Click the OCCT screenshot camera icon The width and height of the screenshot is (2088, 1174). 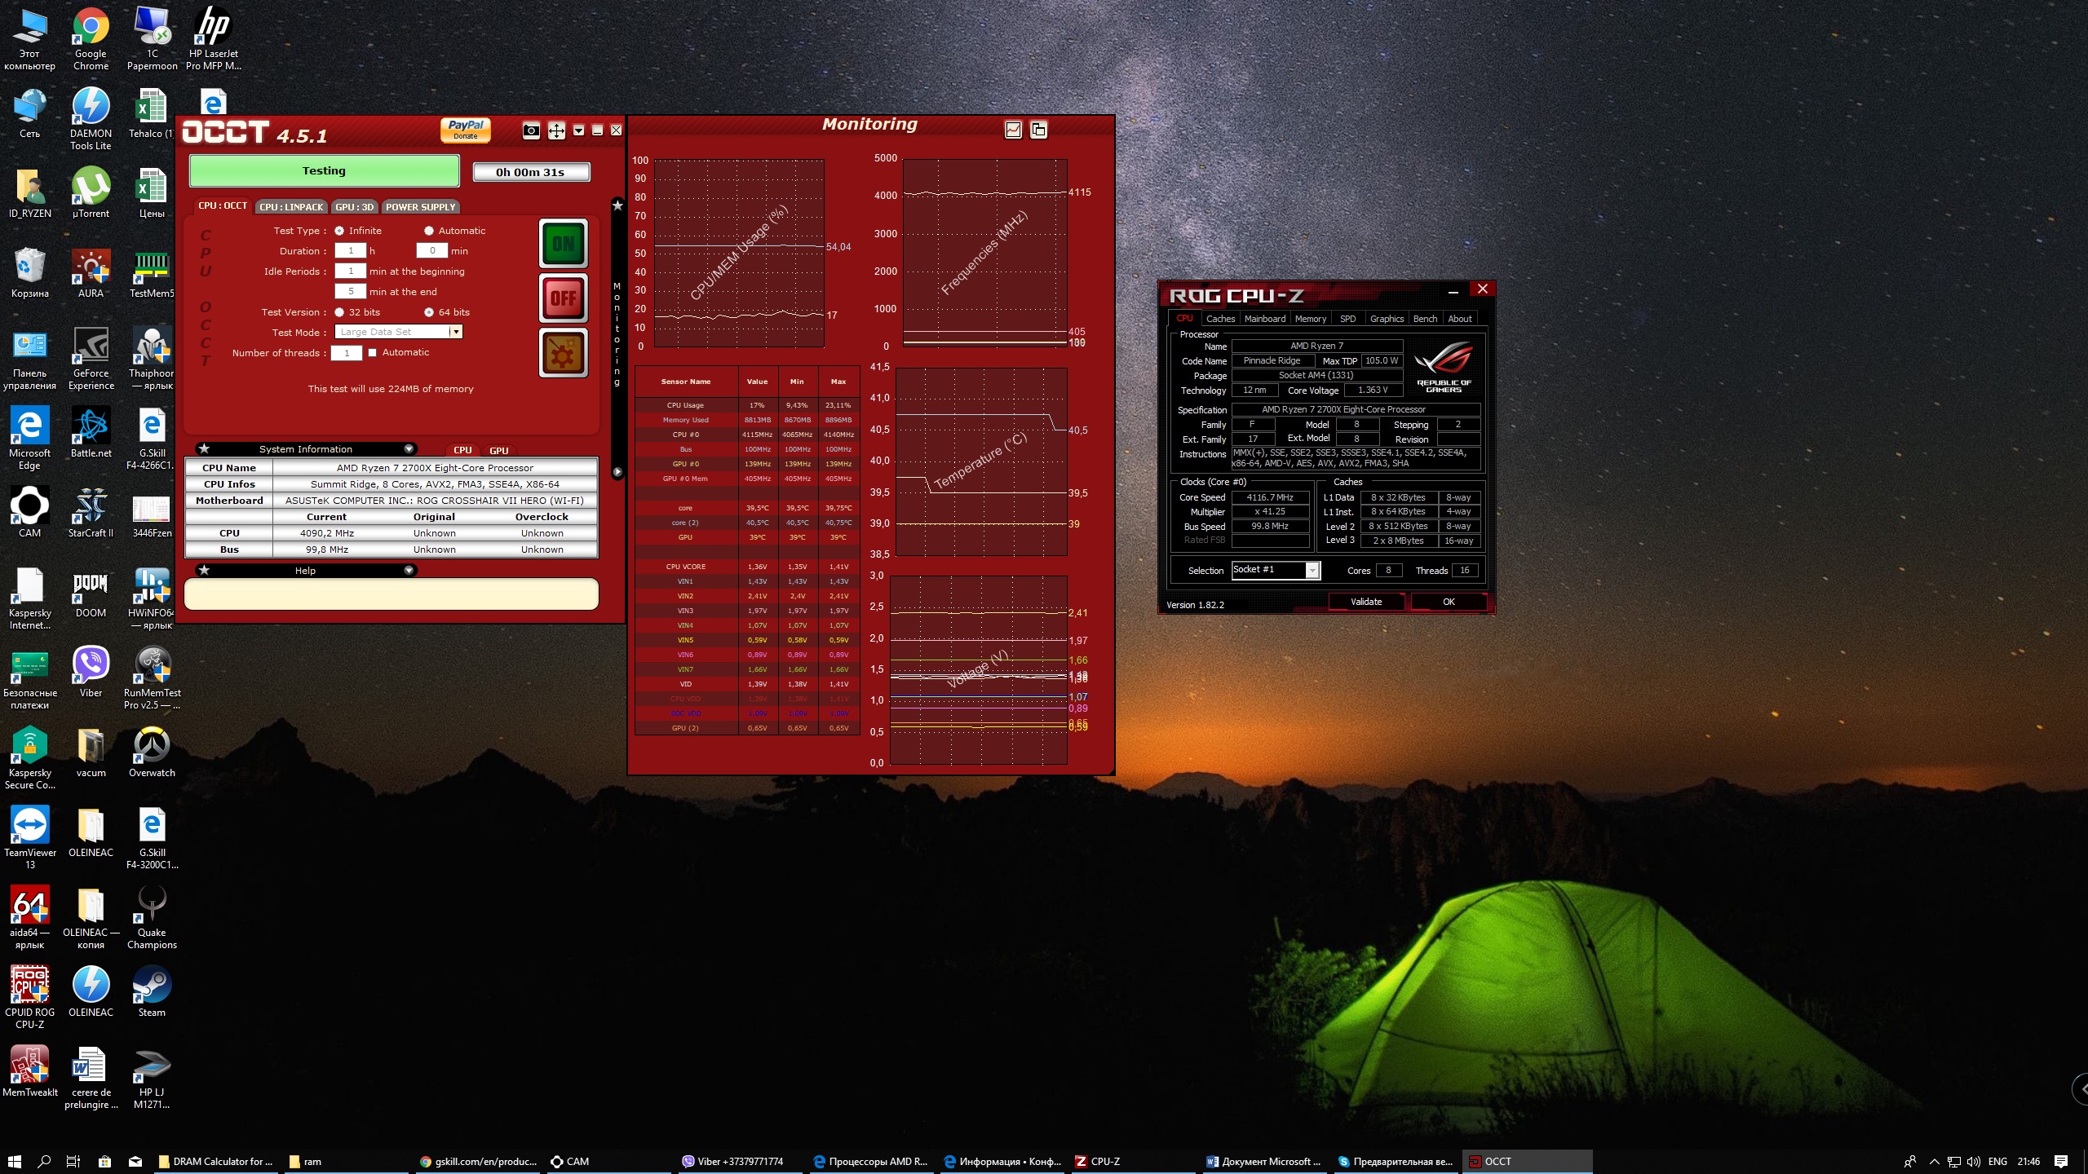531,130
